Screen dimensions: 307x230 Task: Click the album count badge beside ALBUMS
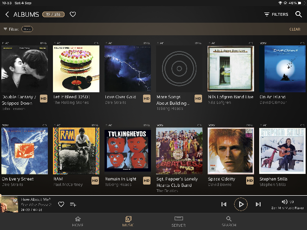point(53,14)
